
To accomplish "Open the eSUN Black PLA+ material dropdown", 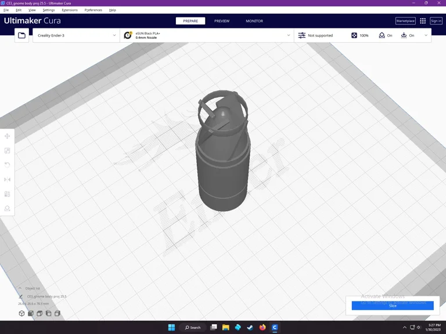I will click(207, 35).
